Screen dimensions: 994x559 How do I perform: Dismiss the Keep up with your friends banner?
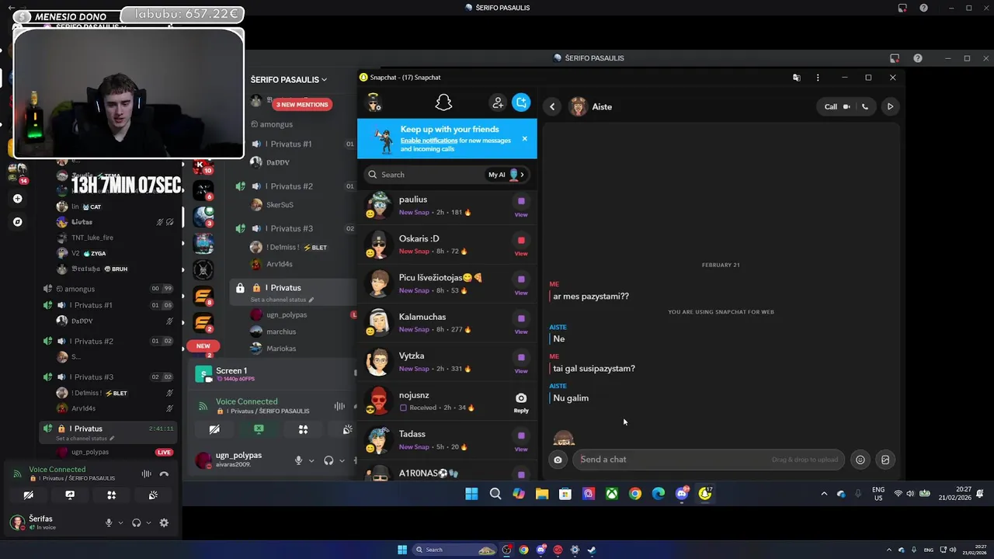point(524,139)
